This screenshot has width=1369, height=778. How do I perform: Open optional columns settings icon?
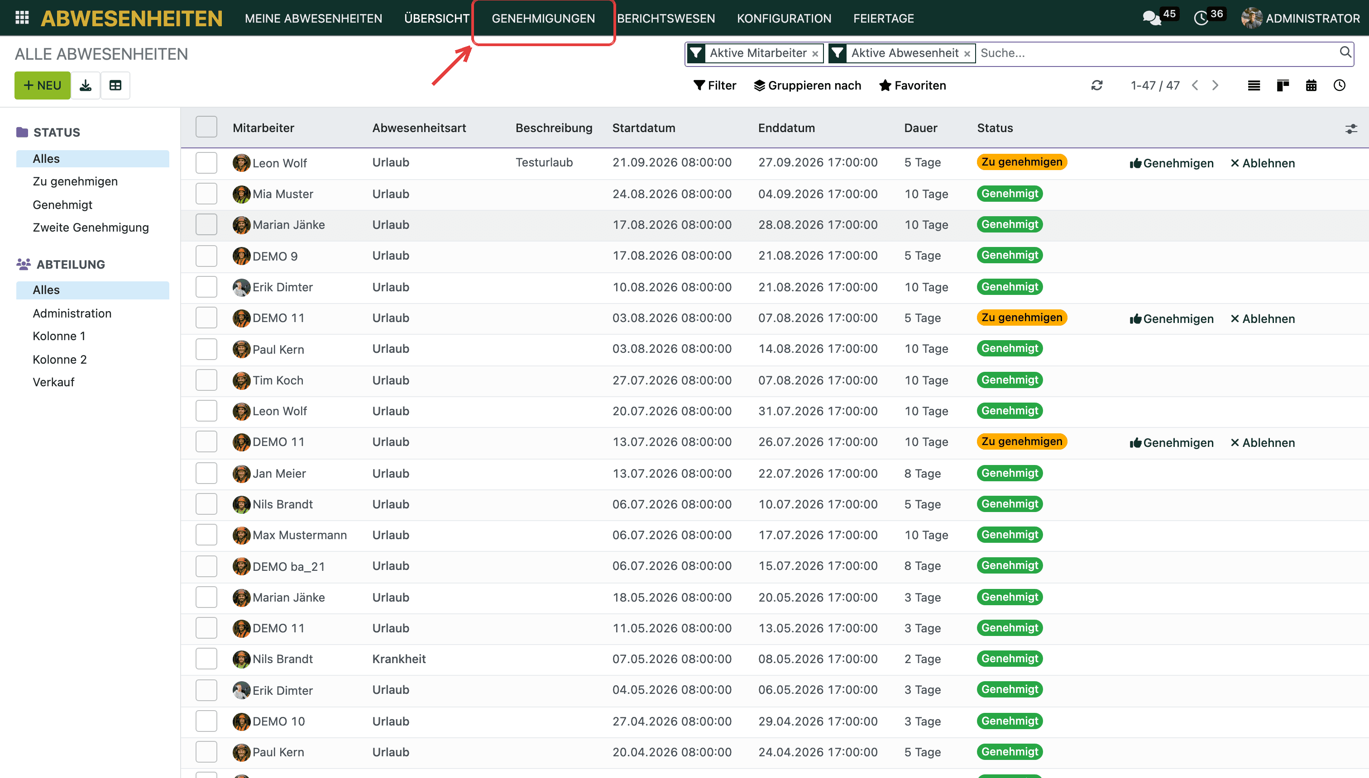coord(1351,129)
